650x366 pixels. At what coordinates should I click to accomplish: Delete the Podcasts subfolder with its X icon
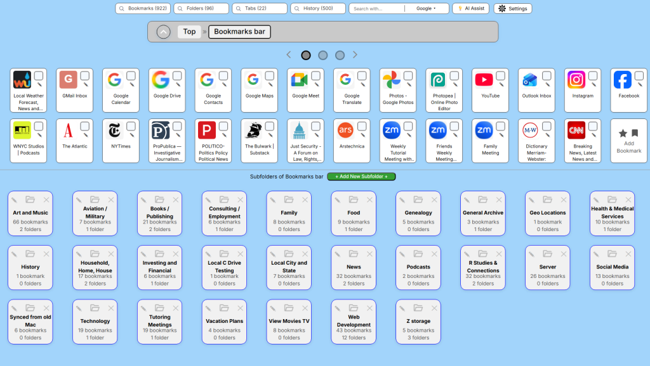click(x=435, y=254)
